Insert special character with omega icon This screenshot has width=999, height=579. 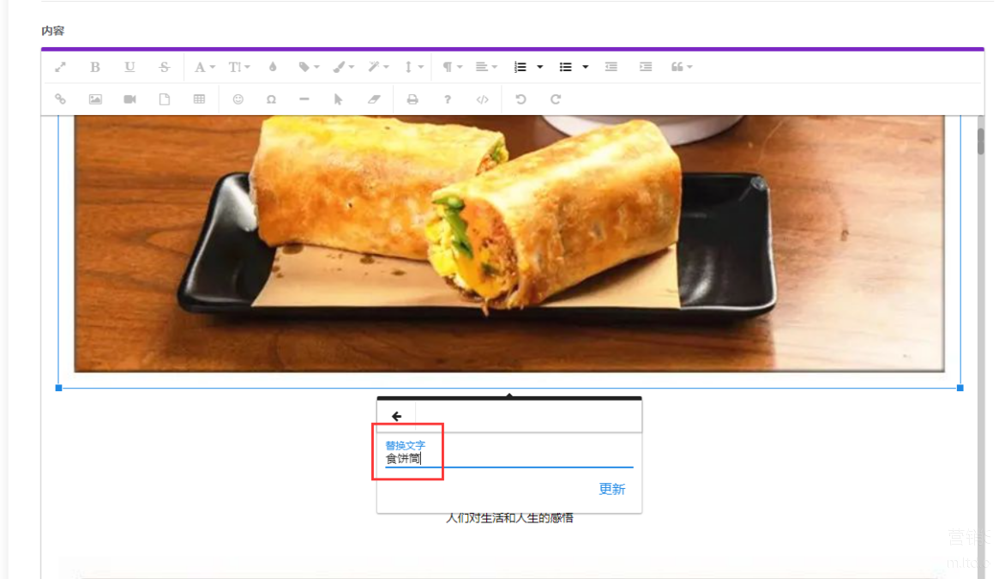[271, 100]
